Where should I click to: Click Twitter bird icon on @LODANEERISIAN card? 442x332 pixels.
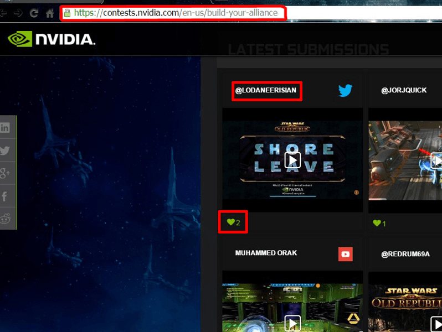(345, 90)
